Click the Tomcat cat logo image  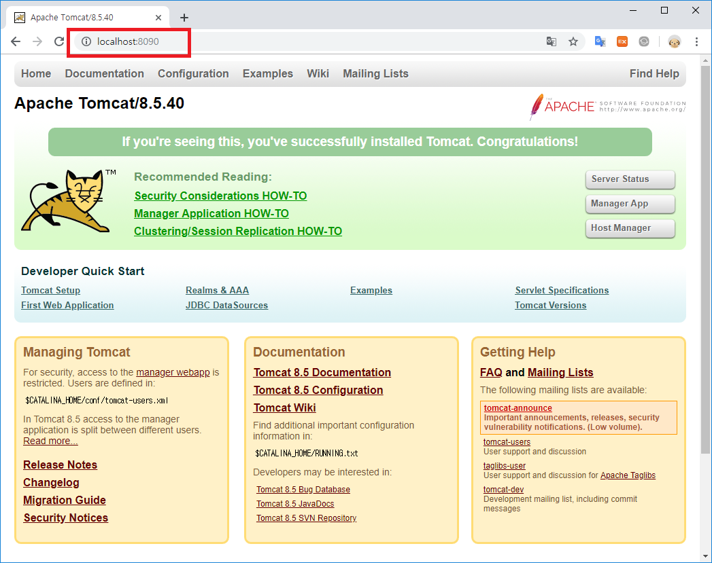click(x=68, y=201)
